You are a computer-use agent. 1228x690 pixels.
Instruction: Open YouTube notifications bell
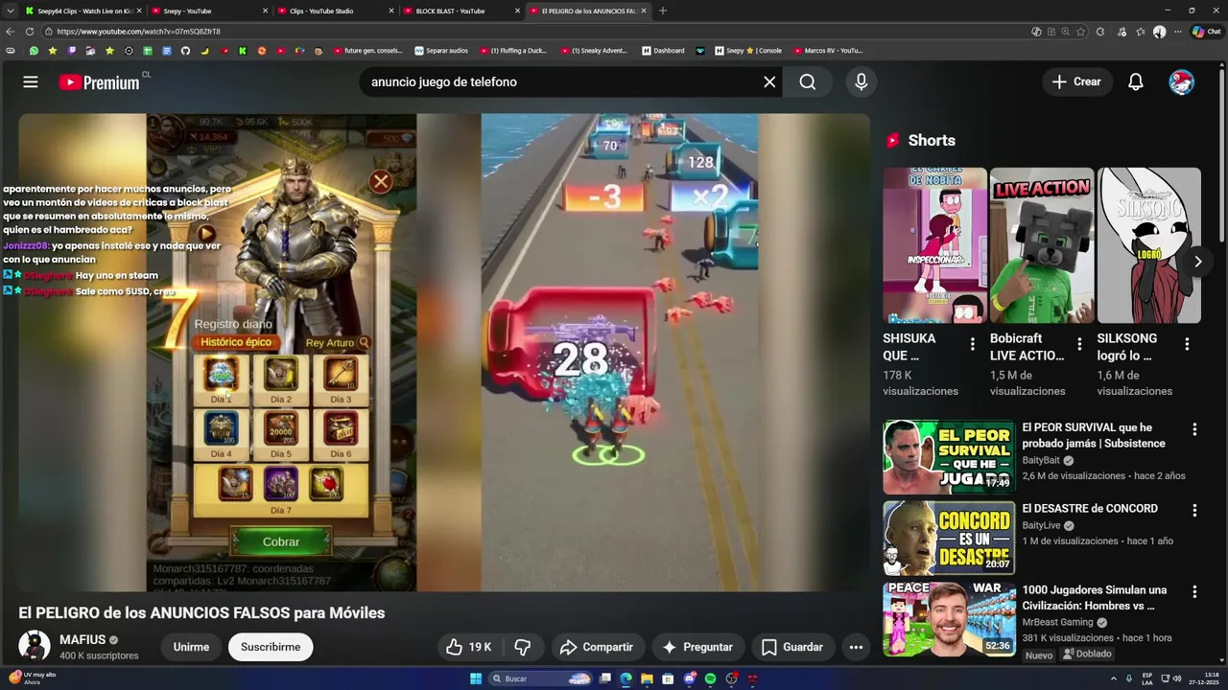point(1136,82)
